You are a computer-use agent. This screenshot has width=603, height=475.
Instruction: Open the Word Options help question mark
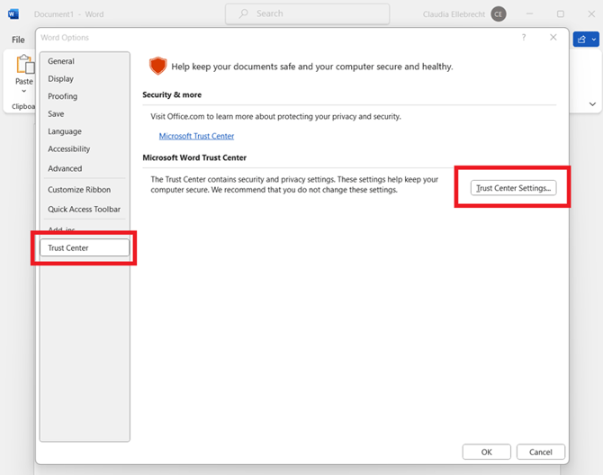[x=524, y=38]
